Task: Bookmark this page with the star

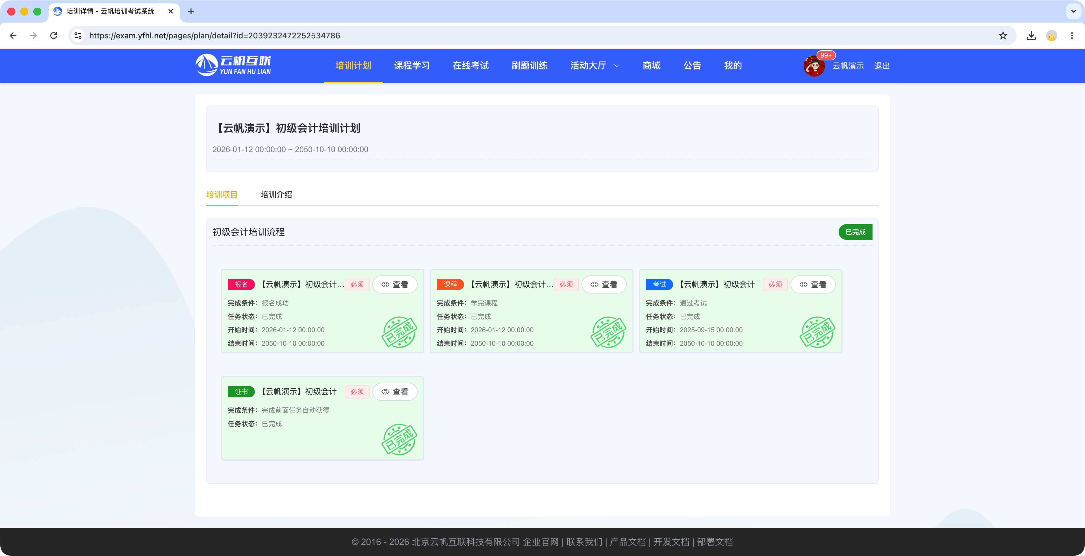Action: pyautogui.click(x=1003, y=36)
